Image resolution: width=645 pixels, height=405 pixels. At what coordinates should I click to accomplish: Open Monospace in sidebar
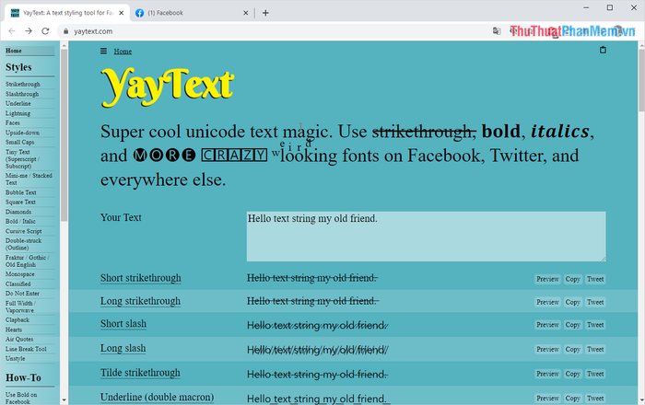20,274
